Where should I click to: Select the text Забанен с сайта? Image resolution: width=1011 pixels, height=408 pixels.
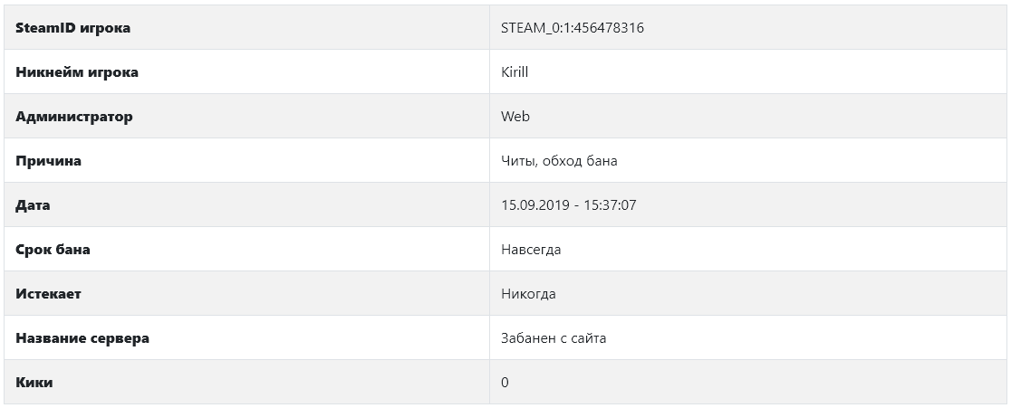tap(554, 337)
